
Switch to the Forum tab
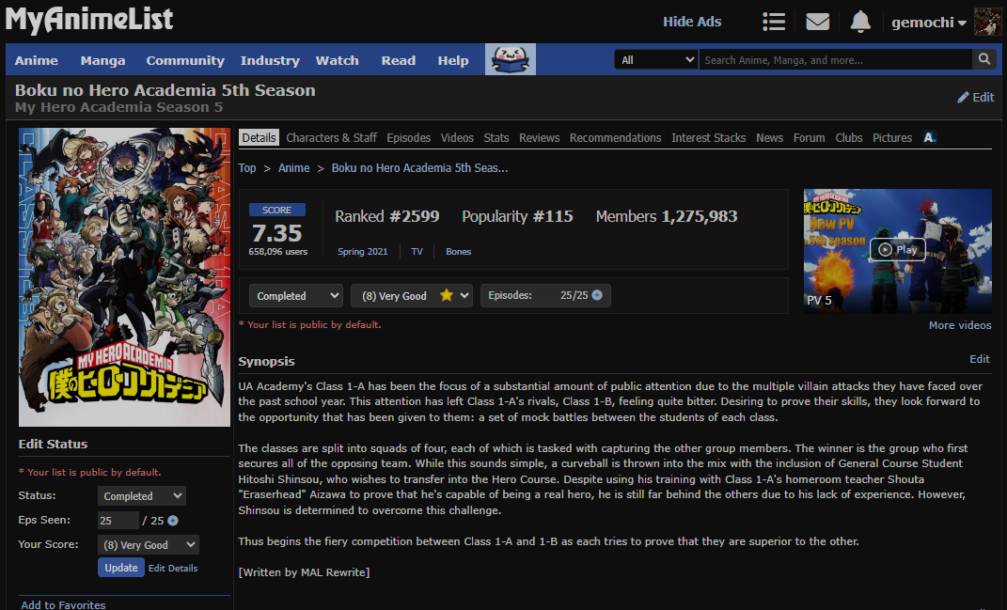pos(810,137)
